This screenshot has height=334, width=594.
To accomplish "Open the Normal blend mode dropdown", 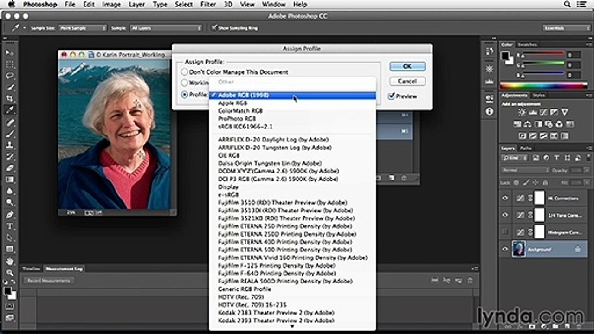I will click(x=525, y=170).
